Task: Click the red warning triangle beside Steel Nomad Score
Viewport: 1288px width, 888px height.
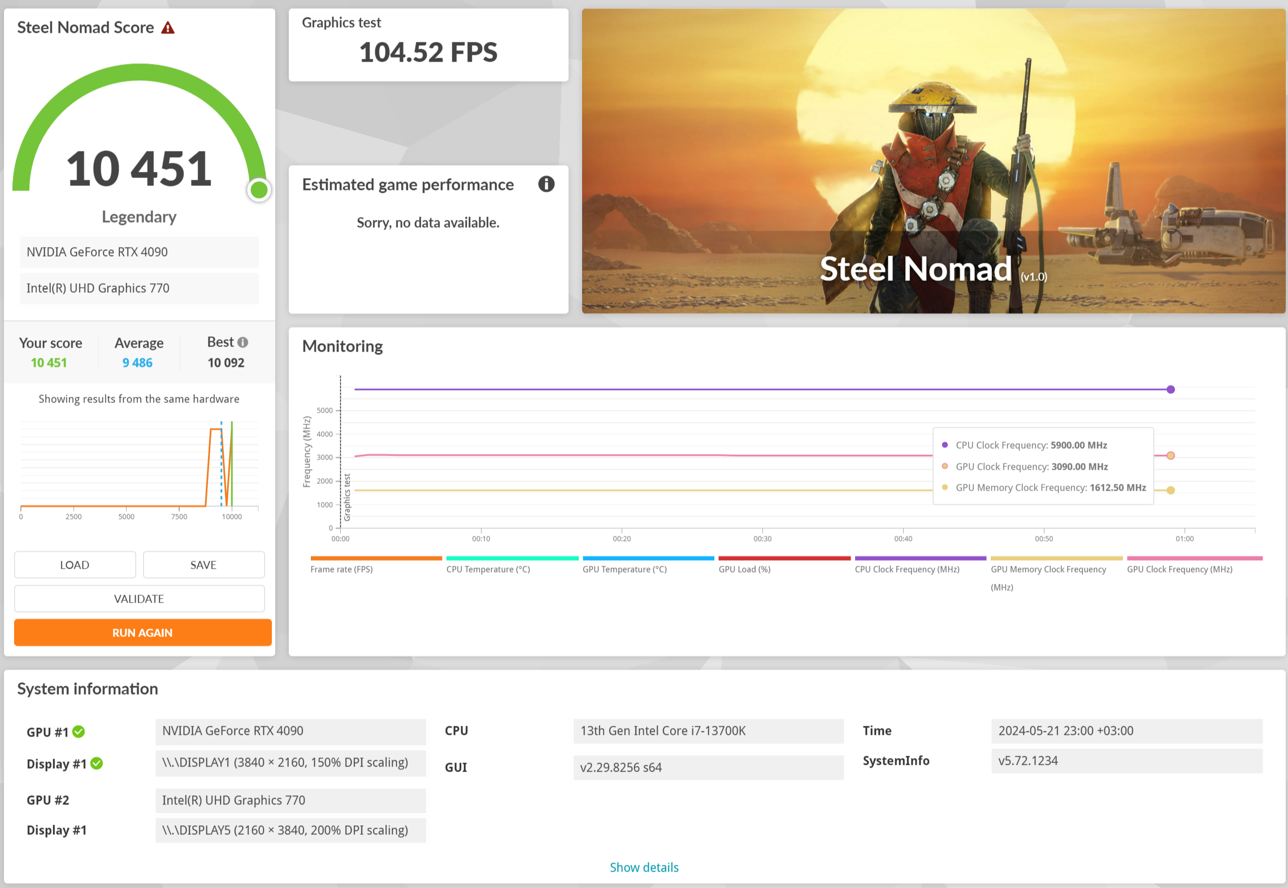Action: click(x=168, y=28)
